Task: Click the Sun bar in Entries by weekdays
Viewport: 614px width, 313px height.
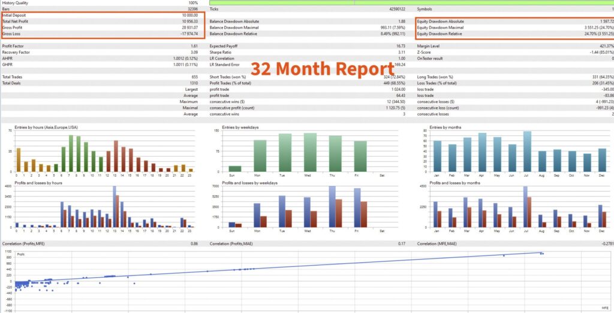Action: click(x=235, y=169)
